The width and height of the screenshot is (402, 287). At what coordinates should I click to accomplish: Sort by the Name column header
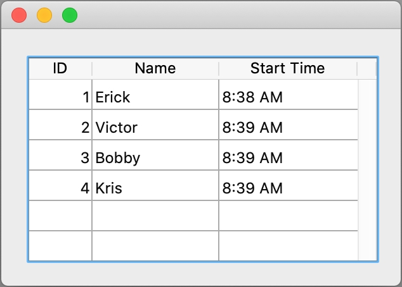[155, 68]
